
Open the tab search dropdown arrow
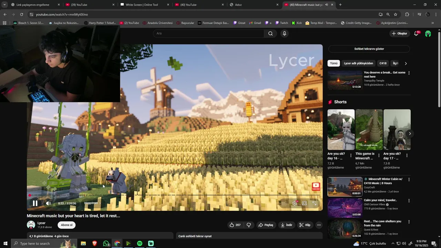tap(4, 5)
